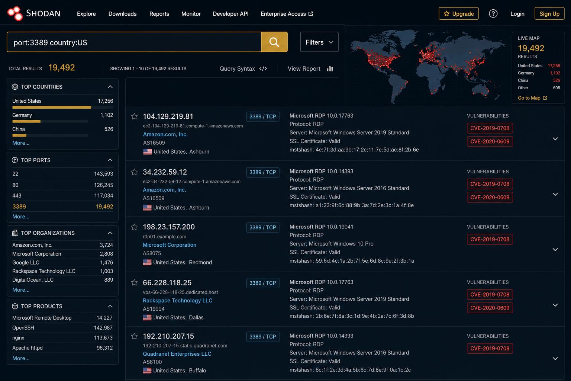
Task: Open the Developer API page
Action: pyautogui.click(x=230, y=14)
